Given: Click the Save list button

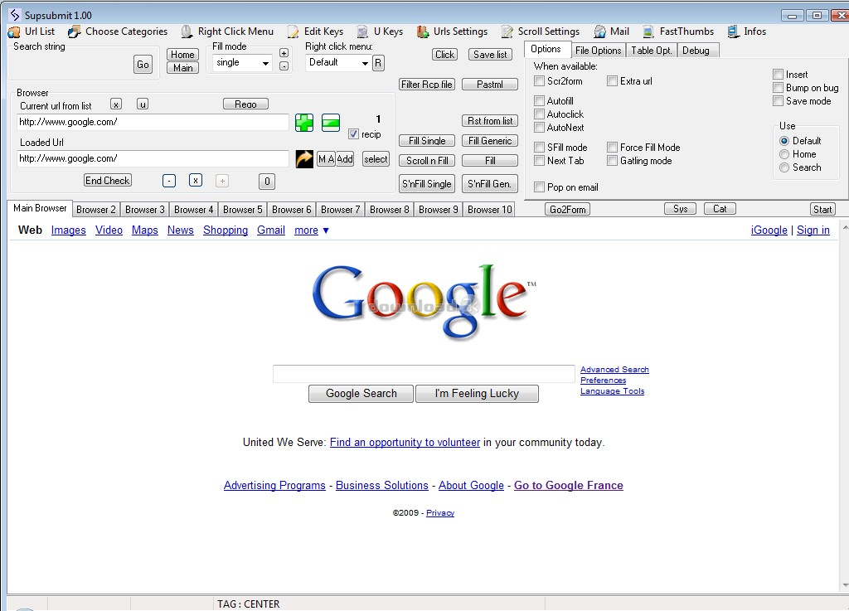Looking at the screenshot, I should [490, 55].
